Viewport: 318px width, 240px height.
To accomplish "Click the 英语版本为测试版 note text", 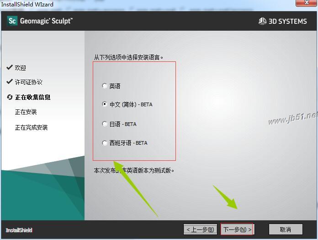I will click(x=149, y=170).
